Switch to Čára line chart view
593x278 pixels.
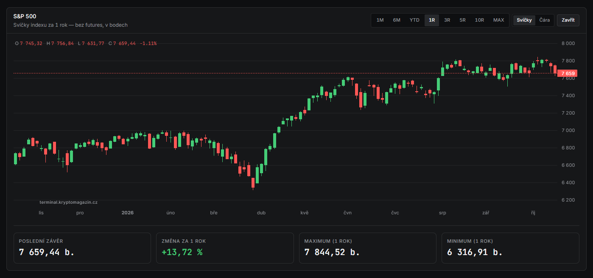point(545,20)
